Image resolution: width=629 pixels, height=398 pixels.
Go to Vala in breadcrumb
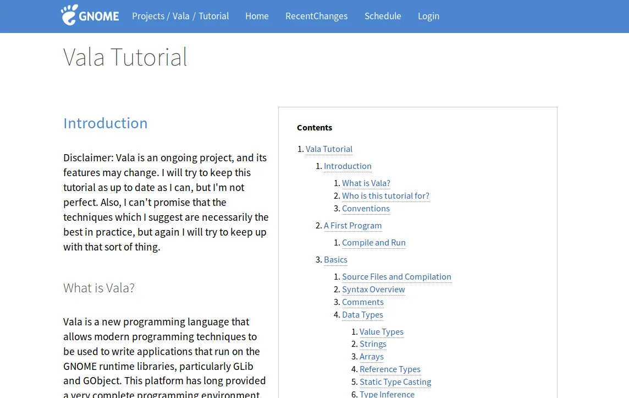(181, 16)
